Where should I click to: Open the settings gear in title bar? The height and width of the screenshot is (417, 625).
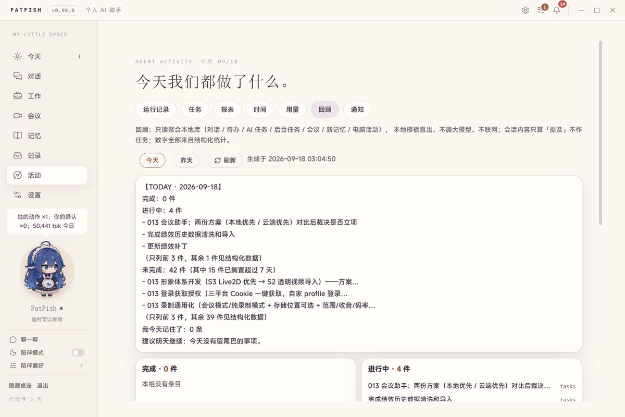(x=525, y=10)
